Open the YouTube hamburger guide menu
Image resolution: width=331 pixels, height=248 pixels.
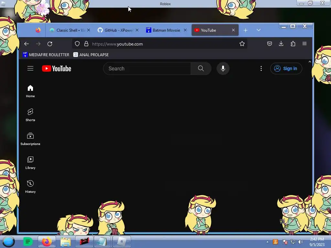pos(30,68)
